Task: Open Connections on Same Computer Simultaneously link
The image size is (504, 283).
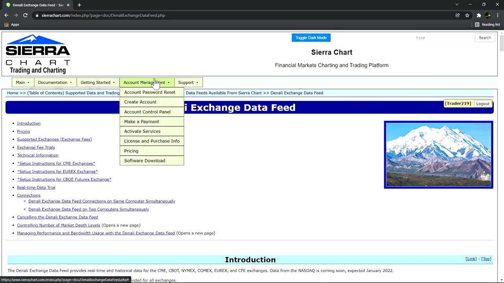Action: pos(102,201)
